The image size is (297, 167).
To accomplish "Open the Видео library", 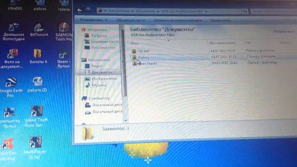I will (x=94, y=66).
